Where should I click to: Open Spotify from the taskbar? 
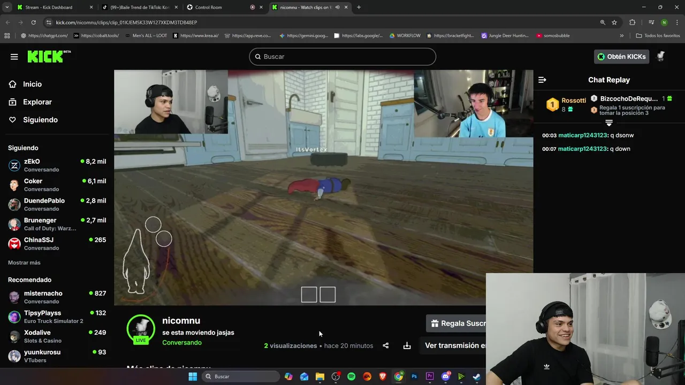click(352, 376)
